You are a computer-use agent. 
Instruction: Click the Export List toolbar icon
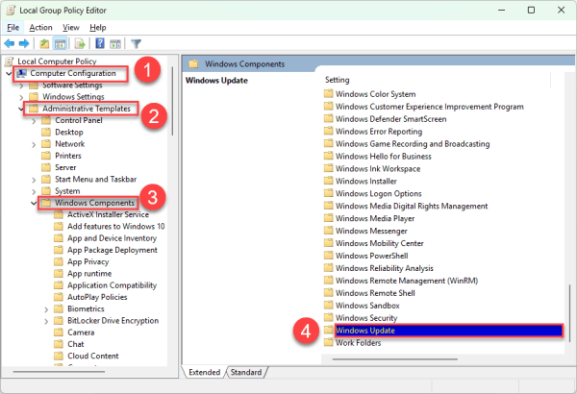(80, 44)
